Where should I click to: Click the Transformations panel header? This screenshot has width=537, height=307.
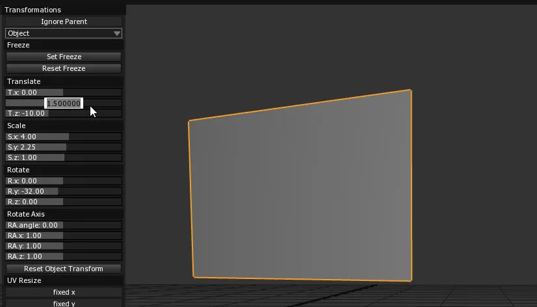point(33,10)
